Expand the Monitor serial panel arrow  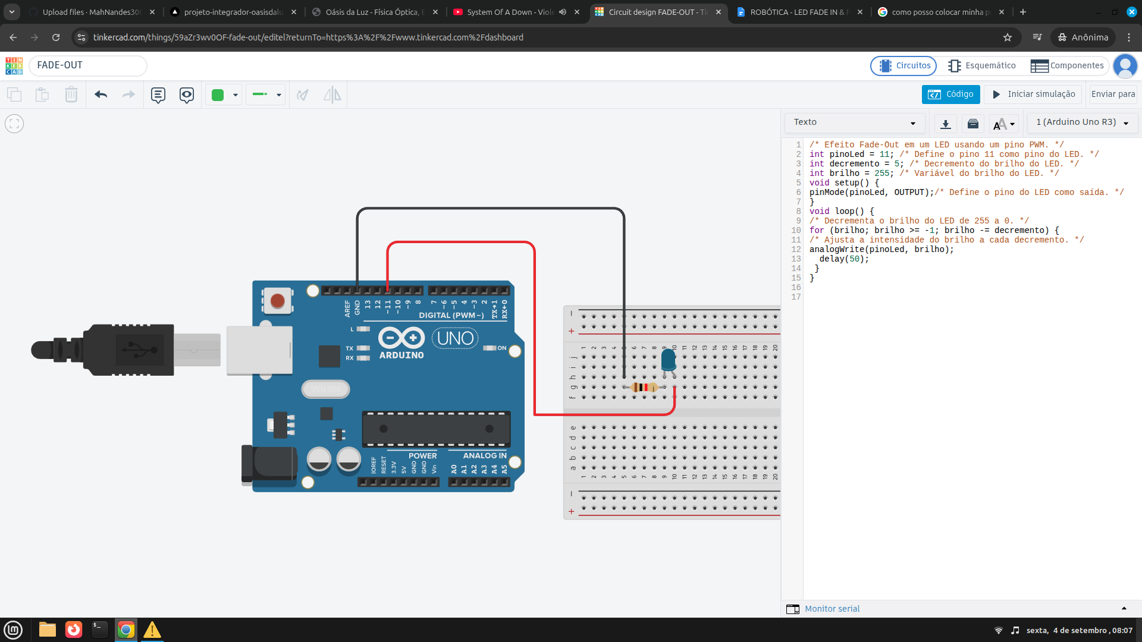(1124, 609)
